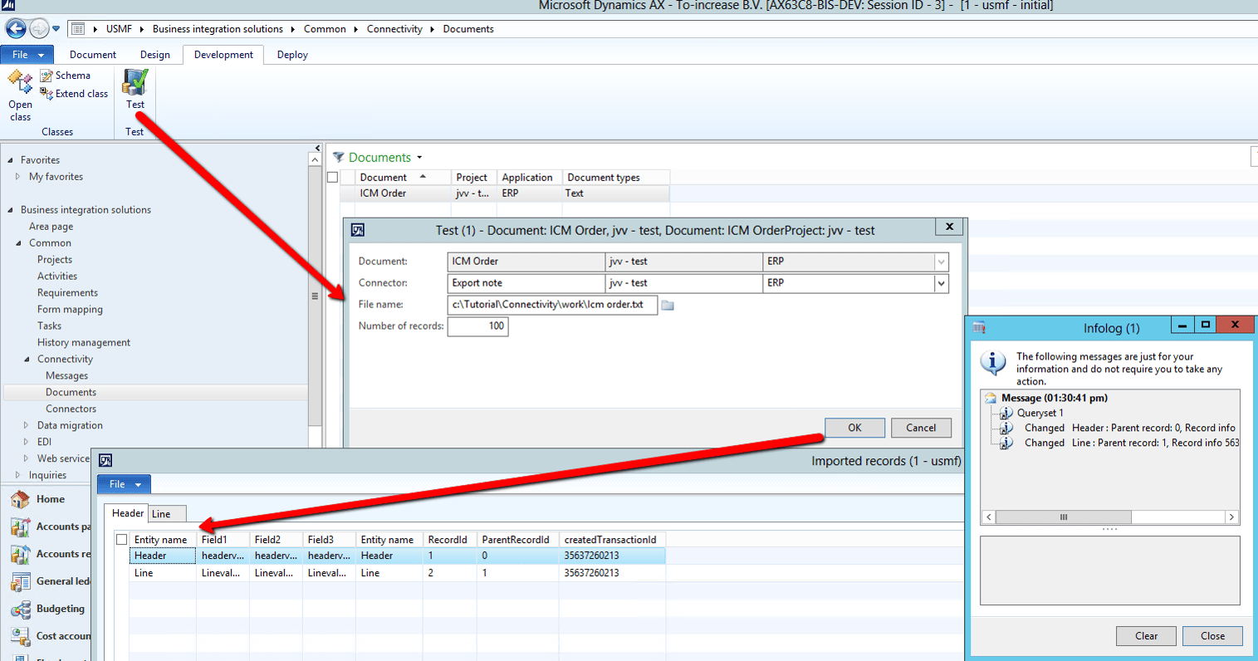1258x661 pixels.
Task: Click the USMF breadcrumb link
Action: point(119,29)
